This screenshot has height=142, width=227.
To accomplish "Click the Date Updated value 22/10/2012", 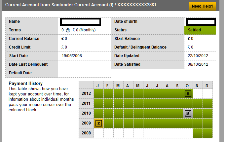I will pyautogui.click(x=198, y=56).
